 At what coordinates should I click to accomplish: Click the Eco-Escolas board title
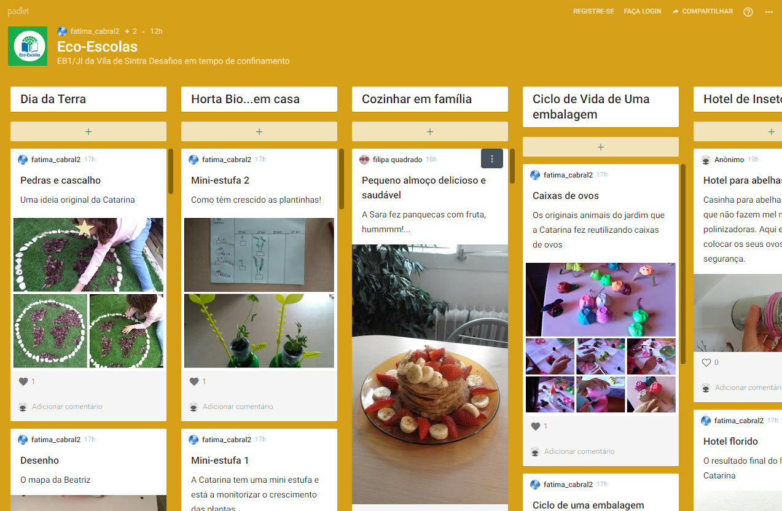[97, 47]
